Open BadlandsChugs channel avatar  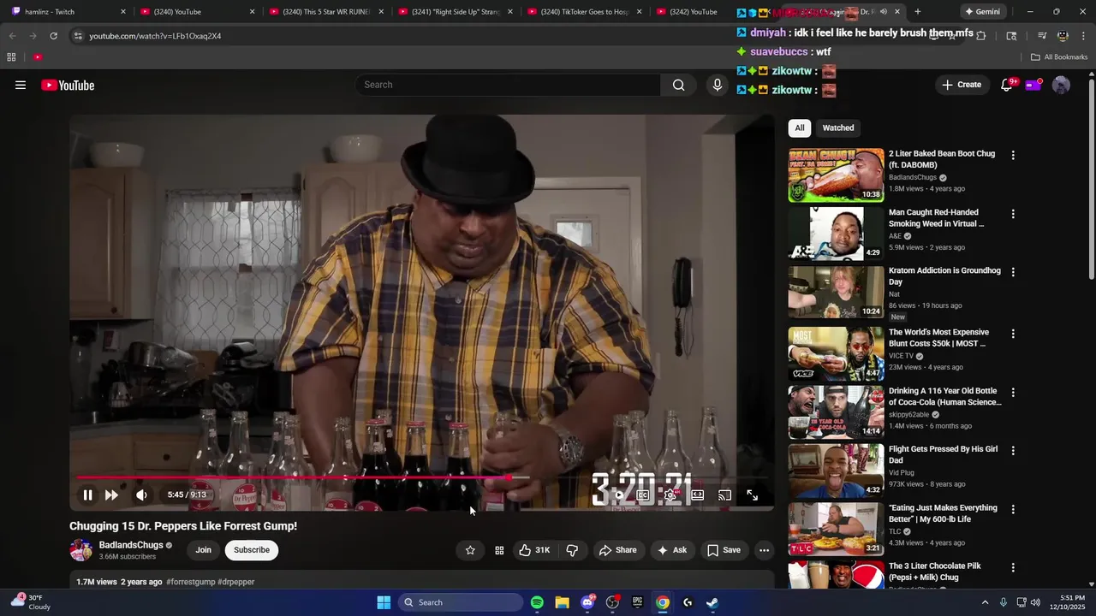coord(80,550)
